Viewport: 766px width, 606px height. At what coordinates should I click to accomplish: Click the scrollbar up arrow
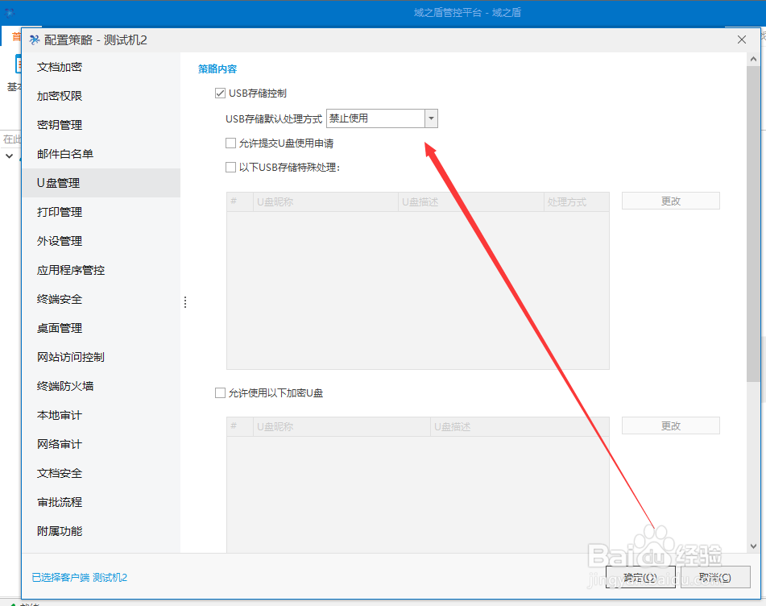753,59
